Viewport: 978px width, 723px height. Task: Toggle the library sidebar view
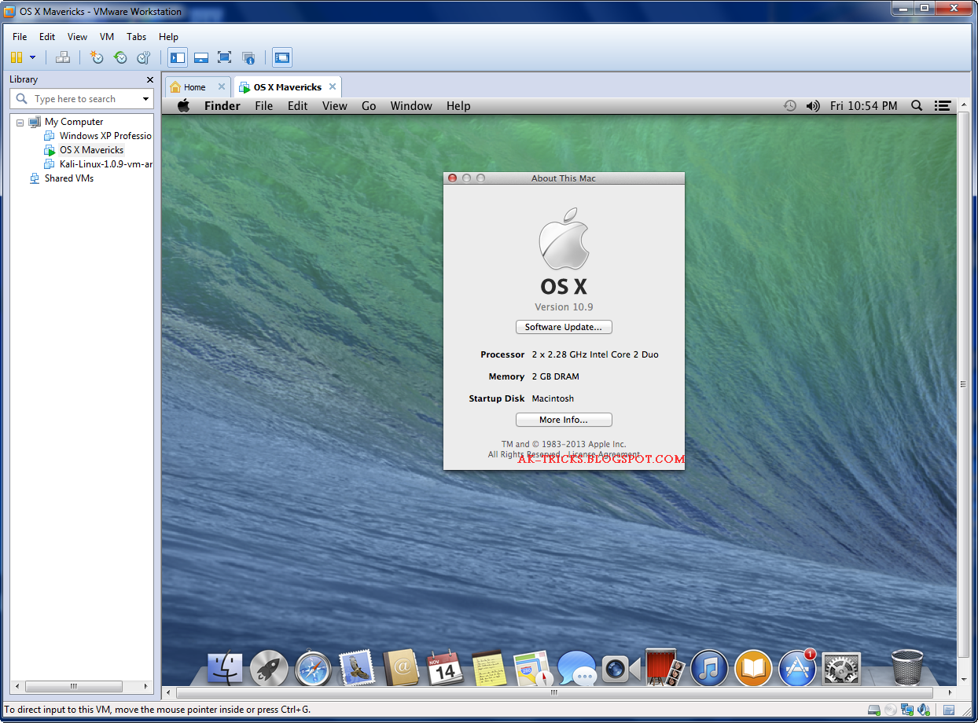click(178, 57)
